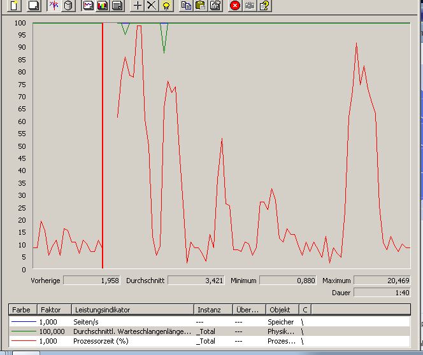Open the Properties toolbar icon

215,5
